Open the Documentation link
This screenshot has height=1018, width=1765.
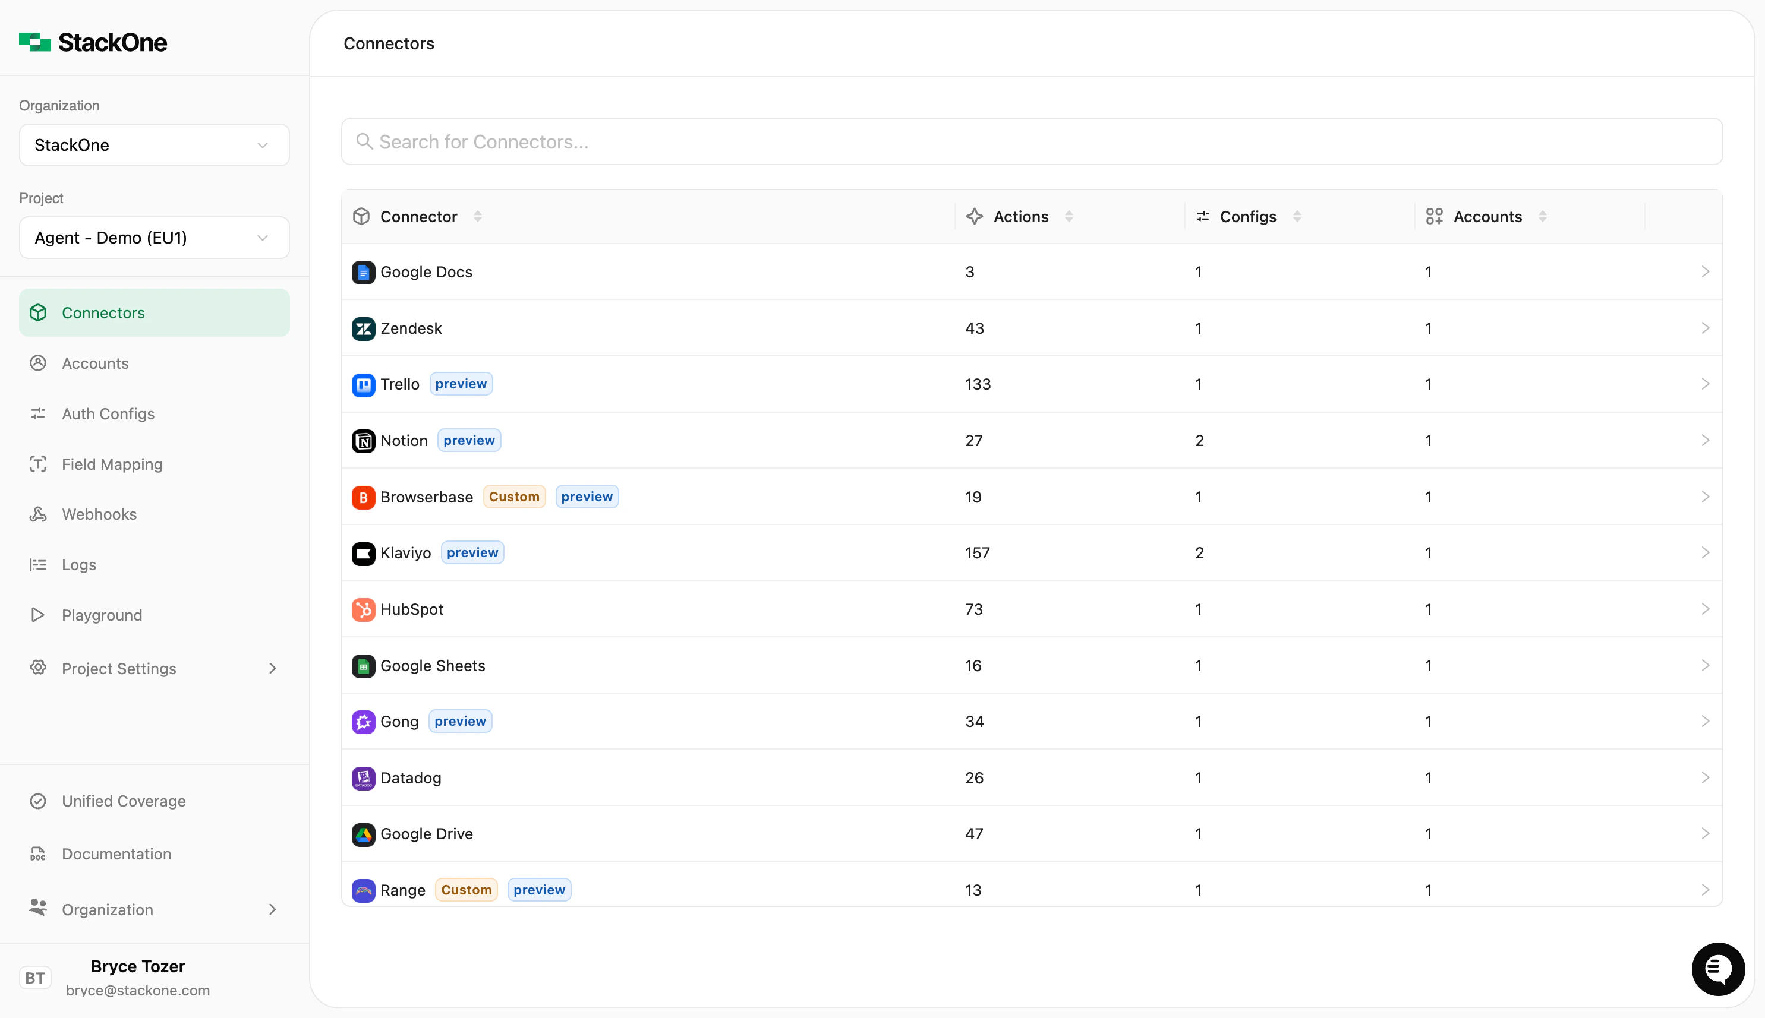(115, 853)
